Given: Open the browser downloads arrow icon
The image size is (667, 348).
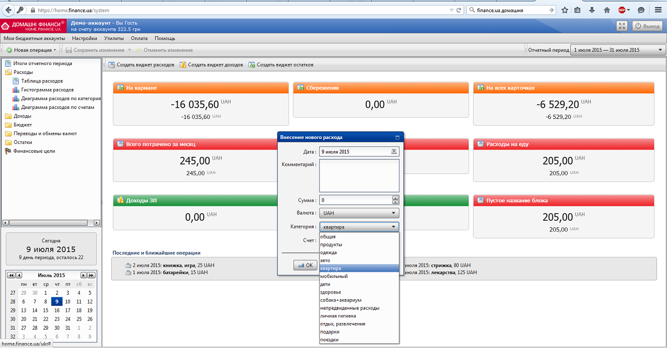Looking at the screenshot, I should pyautogui.click(x=593, y=10).
